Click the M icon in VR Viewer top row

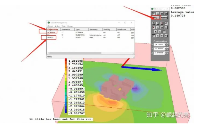click(x=154, y=13)
